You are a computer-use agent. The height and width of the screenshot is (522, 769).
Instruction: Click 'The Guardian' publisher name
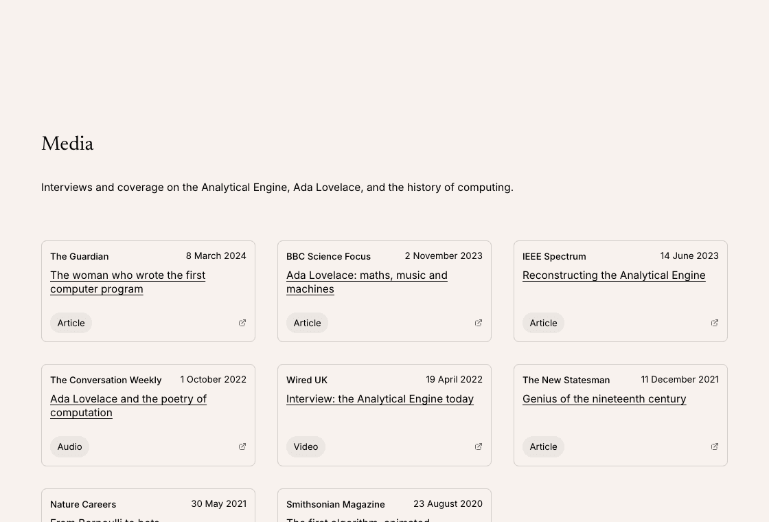tap(80, 256)
